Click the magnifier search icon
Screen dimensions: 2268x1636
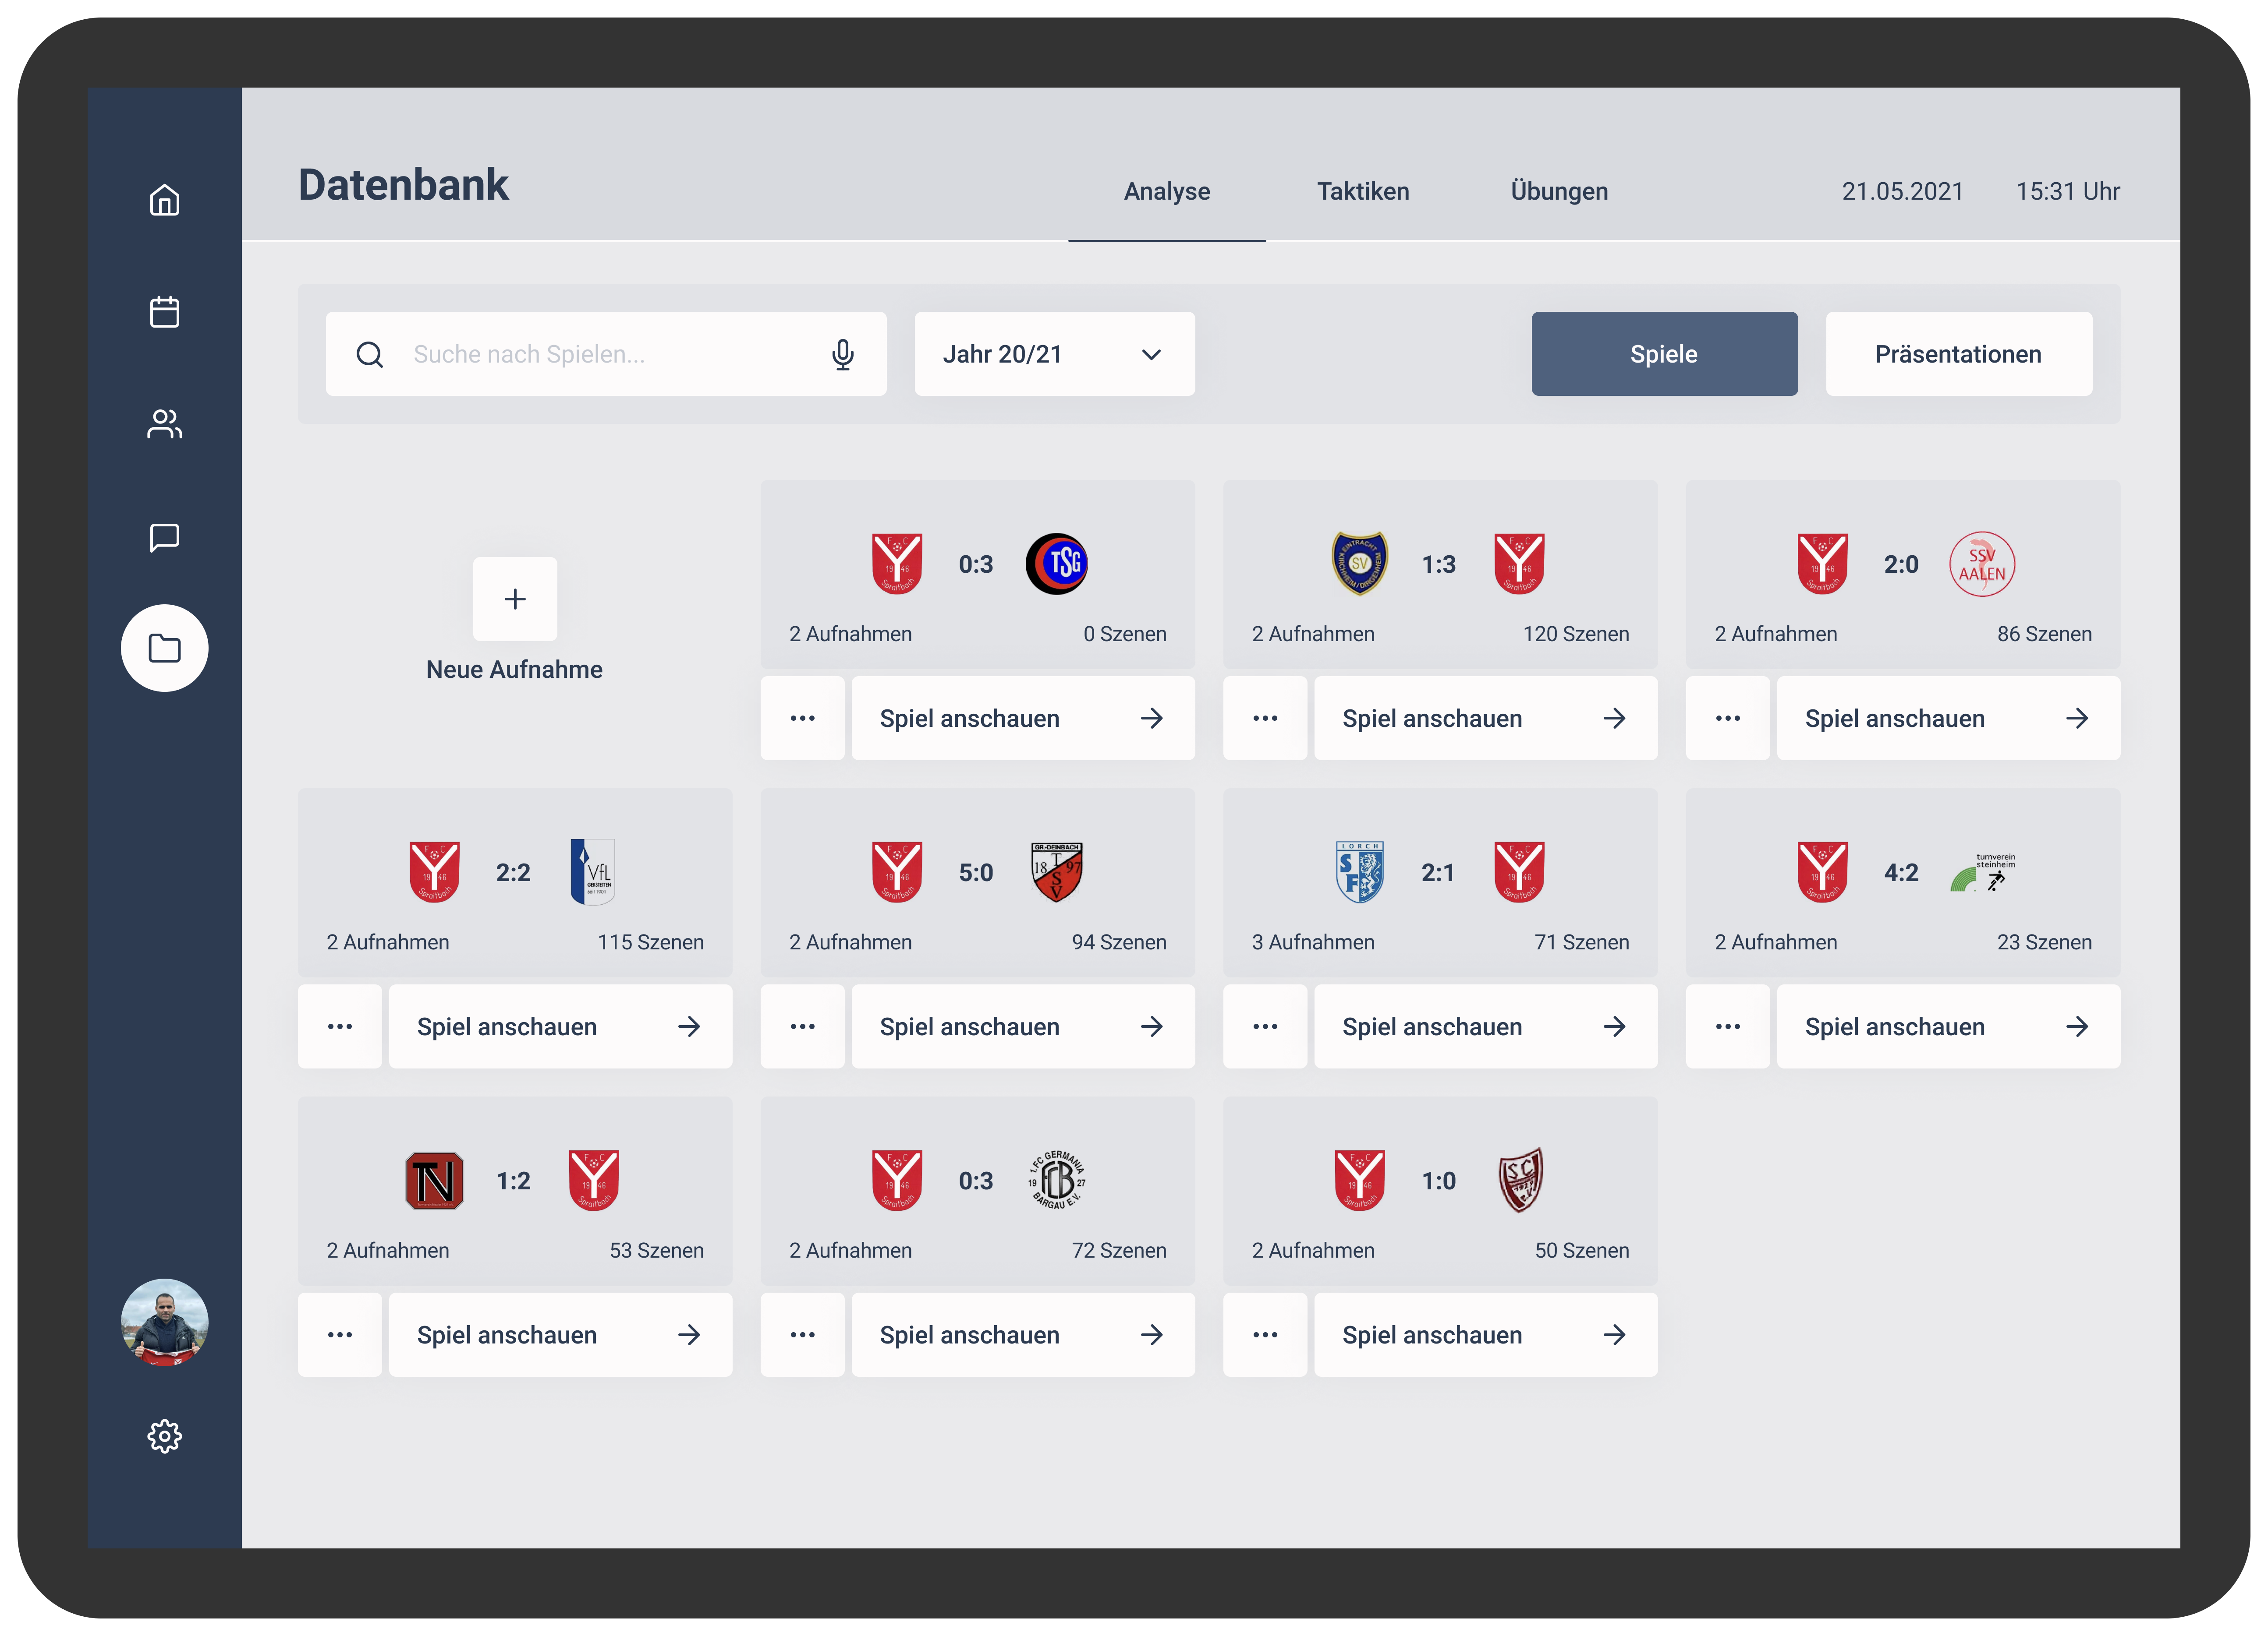(x=370, y=354)
